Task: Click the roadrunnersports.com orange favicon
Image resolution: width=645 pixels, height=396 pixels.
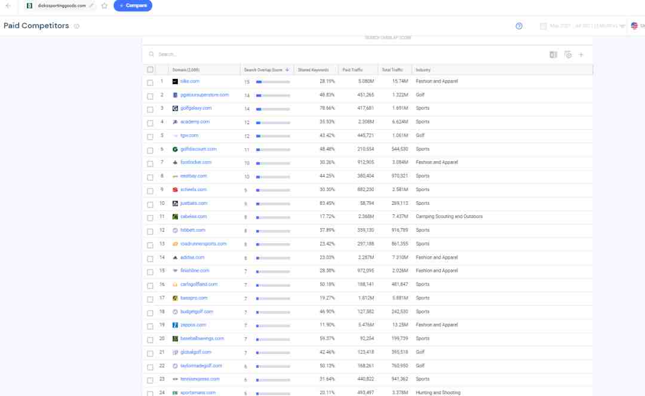Action: click(x=175, y=244)
